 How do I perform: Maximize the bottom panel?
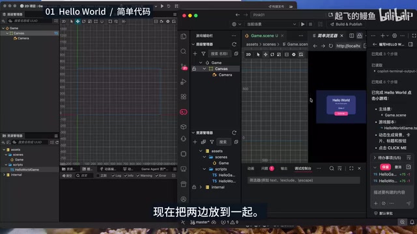(x=351, y=168)
